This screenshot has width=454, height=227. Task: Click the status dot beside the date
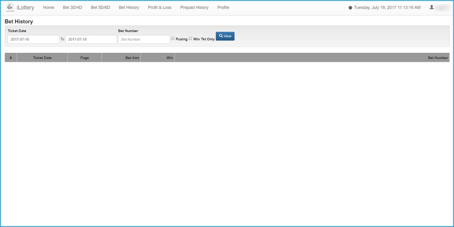coord(350,8)
